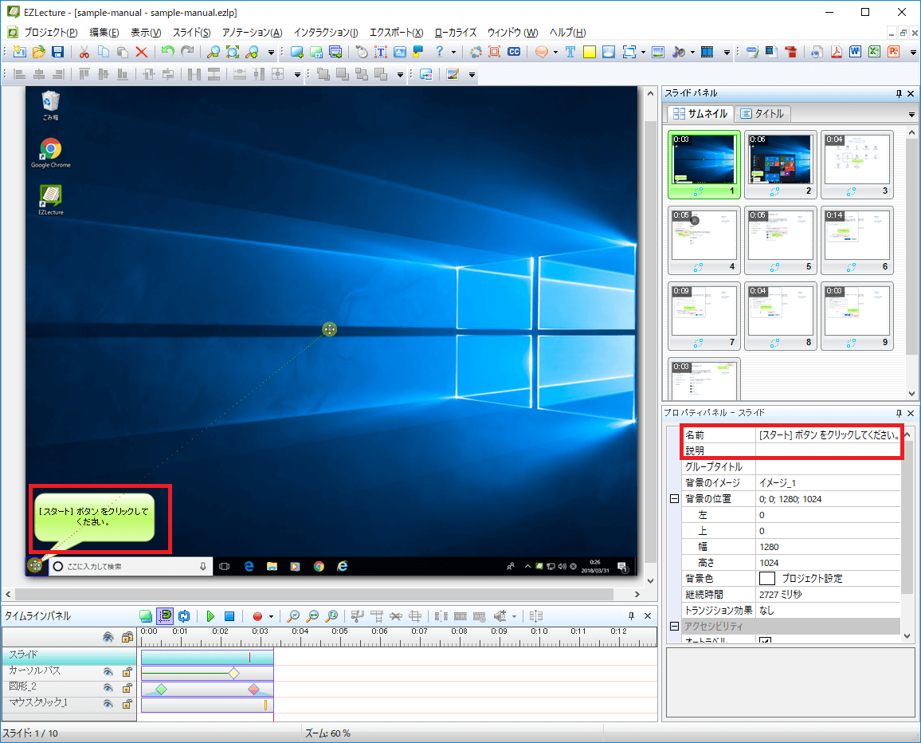Toggle visibility of the マウスクリック_1 track
The image size is (921, 743).
tap(108, 703)
